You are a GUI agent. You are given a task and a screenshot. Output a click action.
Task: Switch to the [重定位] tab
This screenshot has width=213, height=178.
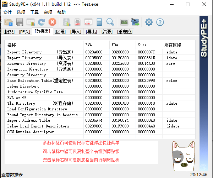click(125, 32)
